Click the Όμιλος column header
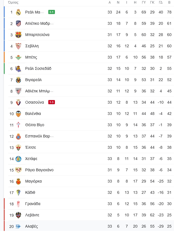The height and width of the screenshot is (232, 174). 13,2
